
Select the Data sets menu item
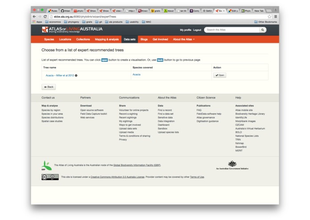[x=130, y=40]
